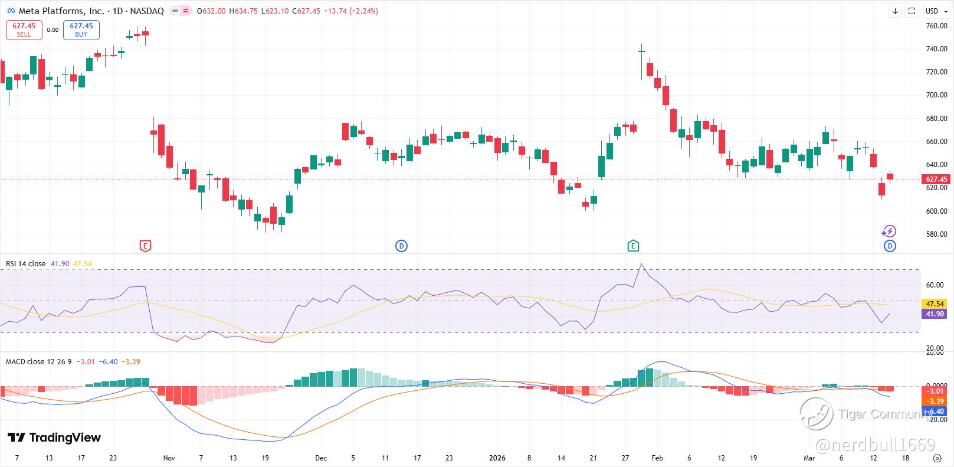Click the 600.00 price axis label
The width and height of the screenshot is (954, 467).
pos(937,211)
